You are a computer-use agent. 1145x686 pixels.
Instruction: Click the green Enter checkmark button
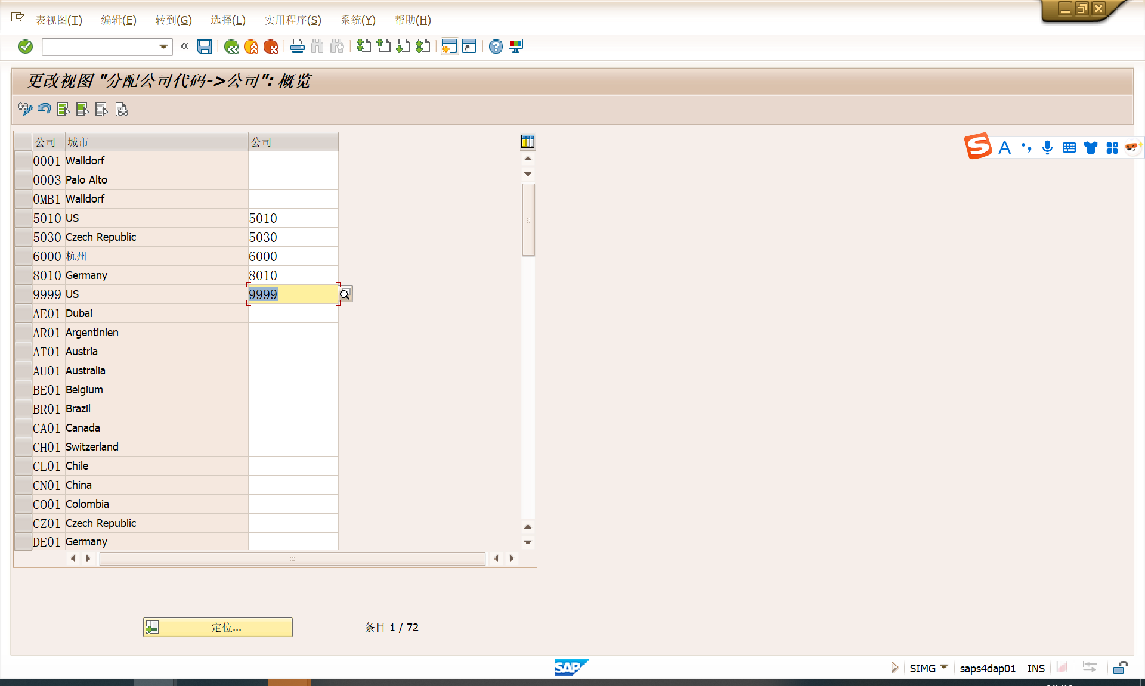[26, 46]
